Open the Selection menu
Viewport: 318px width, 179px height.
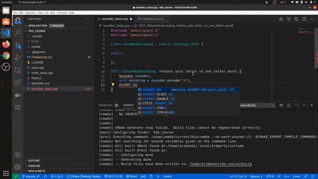coord(30,12)
